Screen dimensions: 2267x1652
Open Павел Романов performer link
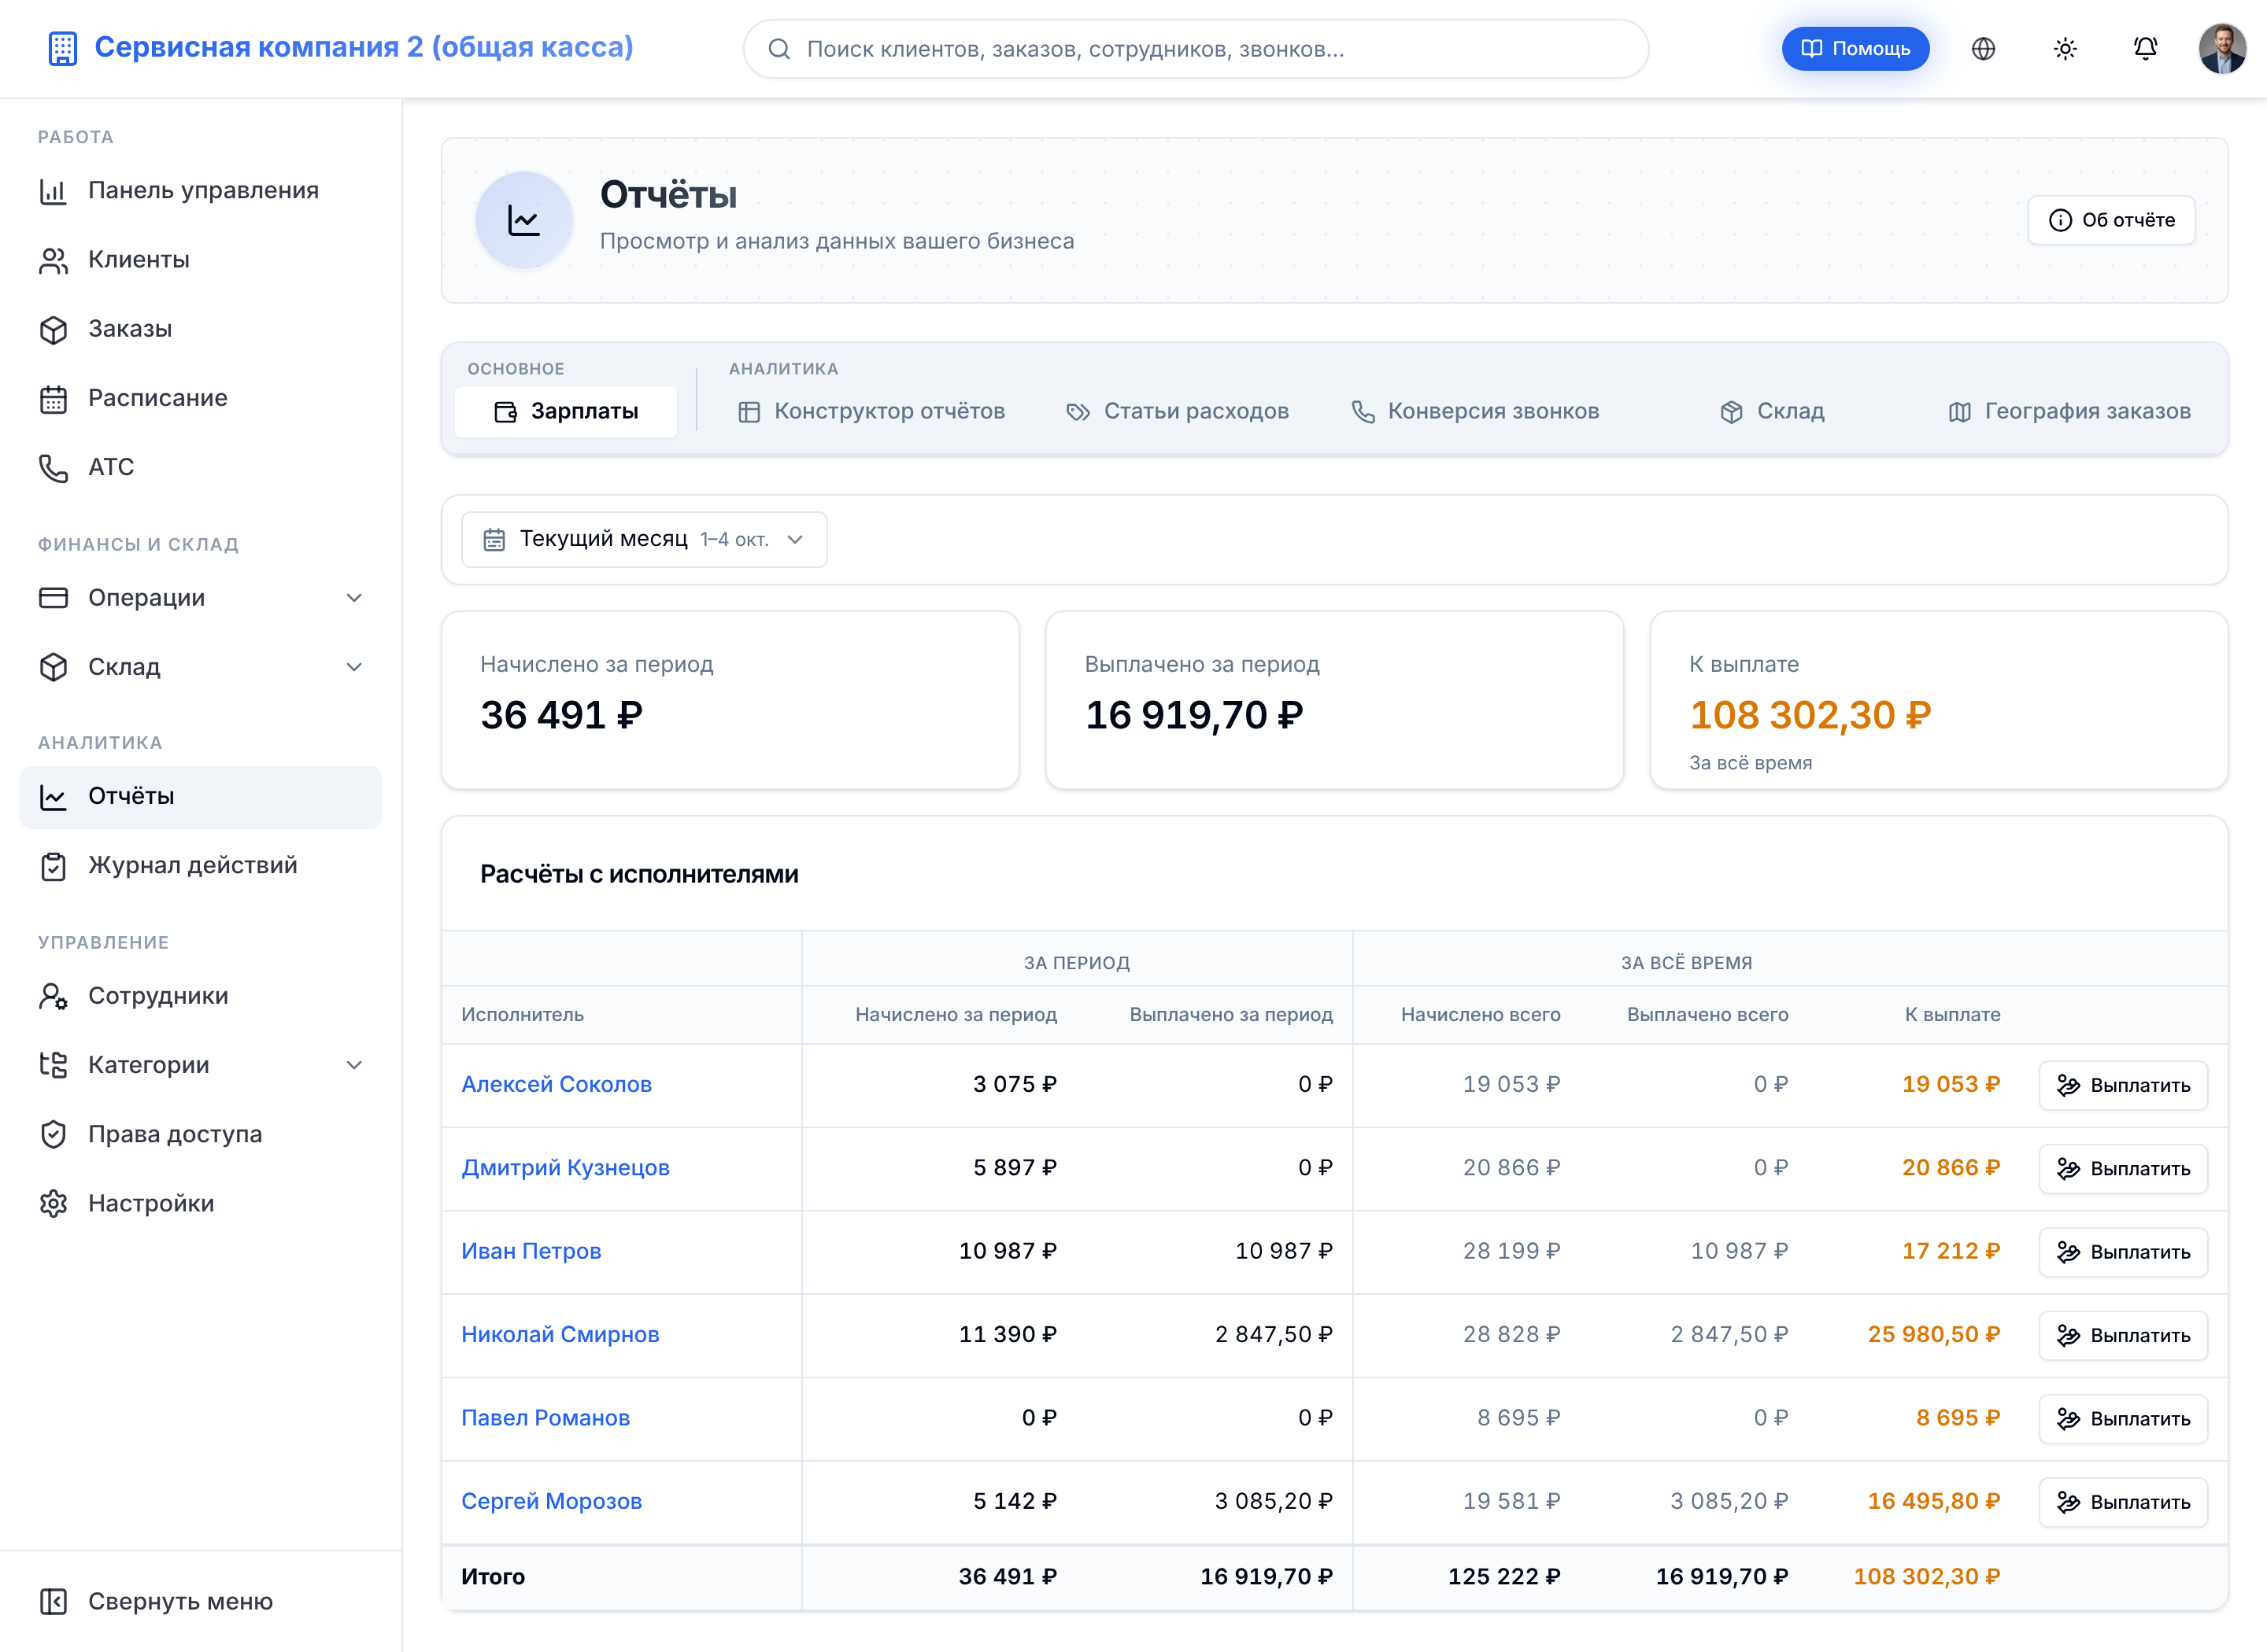545,1418
